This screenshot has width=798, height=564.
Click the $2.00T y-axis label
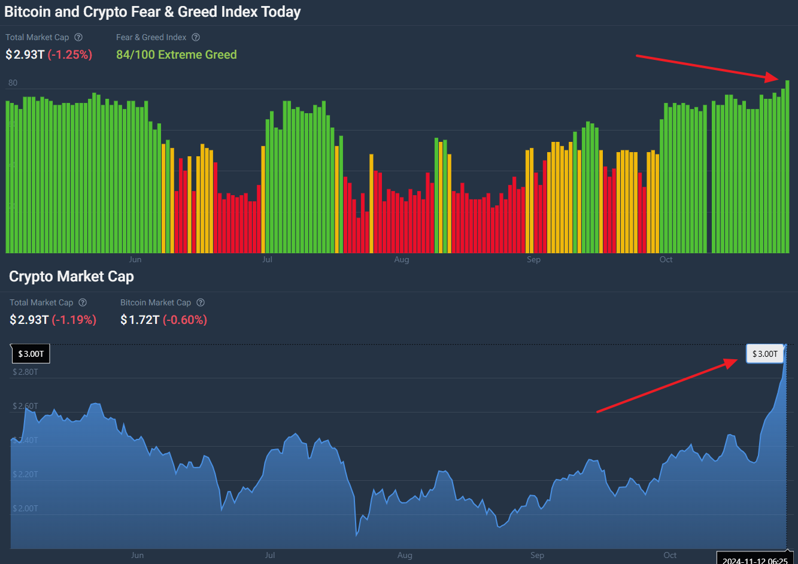click(x=25, y=508)
